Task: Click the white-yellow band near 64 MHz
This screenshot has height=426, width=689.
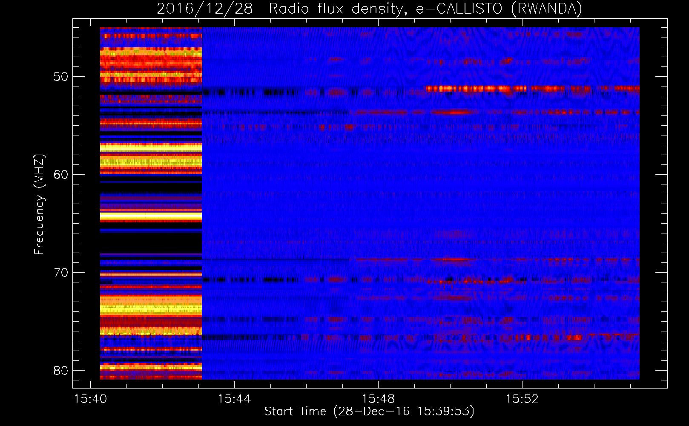Action: [151, 216]
